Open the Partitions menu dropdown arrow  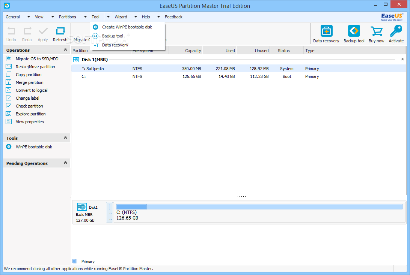(x=85, y=17)
